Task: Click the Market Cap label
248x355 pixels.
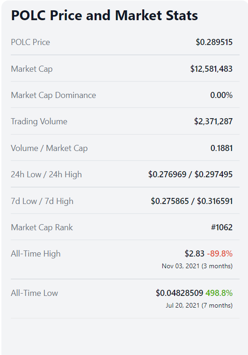Action: (x=32, y=69)
